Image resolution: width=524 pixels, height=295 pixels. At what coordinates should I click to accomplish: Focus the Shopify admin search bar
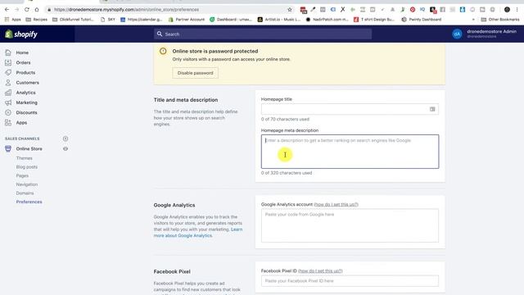coord(263,34)
